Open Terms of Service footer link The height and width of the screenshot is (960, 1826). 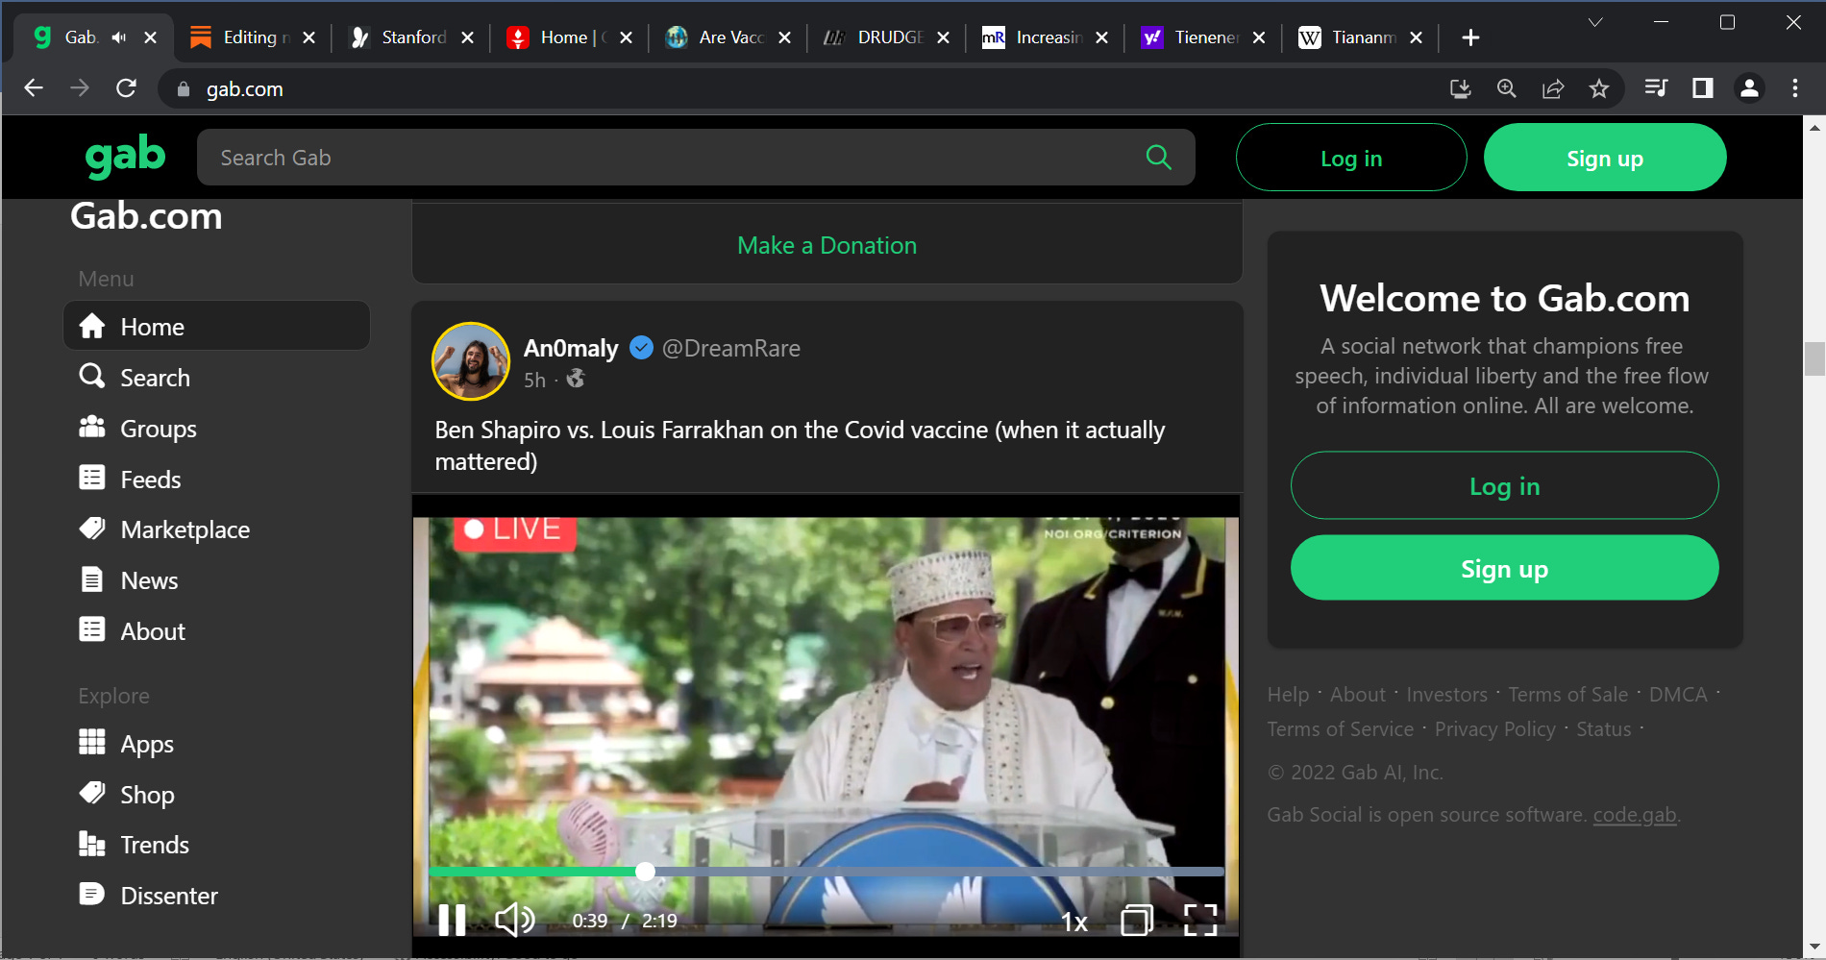(x=1340, y=729)
